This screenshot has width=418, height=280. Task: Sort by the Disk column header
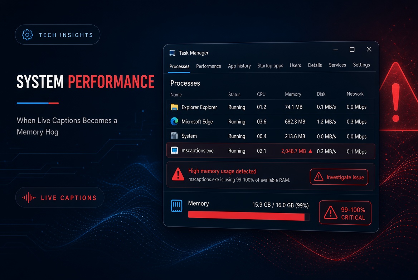coord(321,94)
